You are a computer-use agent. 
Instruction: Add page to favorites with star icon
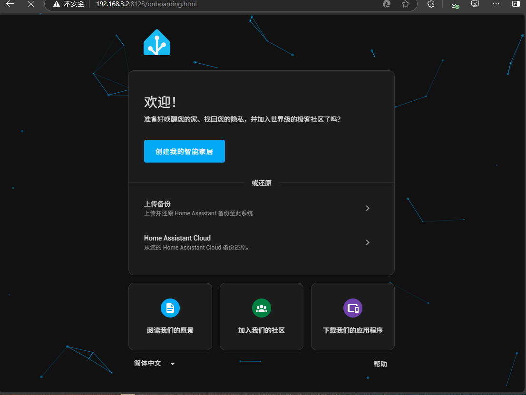click(405, 4)
